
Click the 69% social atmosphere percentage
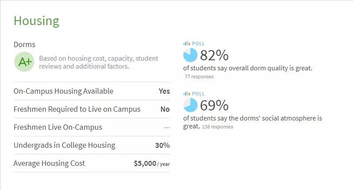click(x=214, y=106)
